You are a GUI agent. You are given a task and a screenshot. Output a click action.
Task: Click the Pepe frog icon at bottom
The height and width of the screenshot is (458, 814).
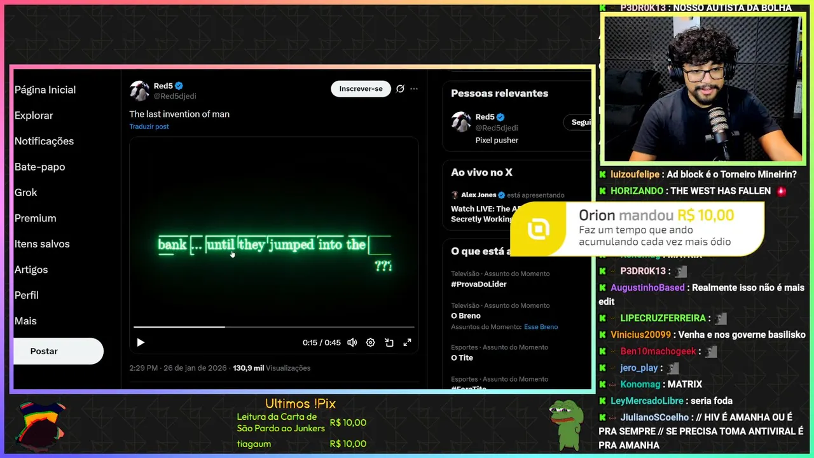566,424
